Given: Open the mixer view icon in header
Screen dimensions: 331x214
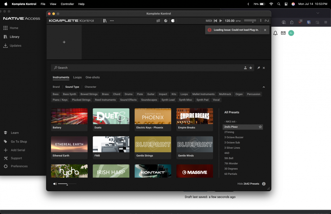Looking at the screenshot, I should click(158, 20).
